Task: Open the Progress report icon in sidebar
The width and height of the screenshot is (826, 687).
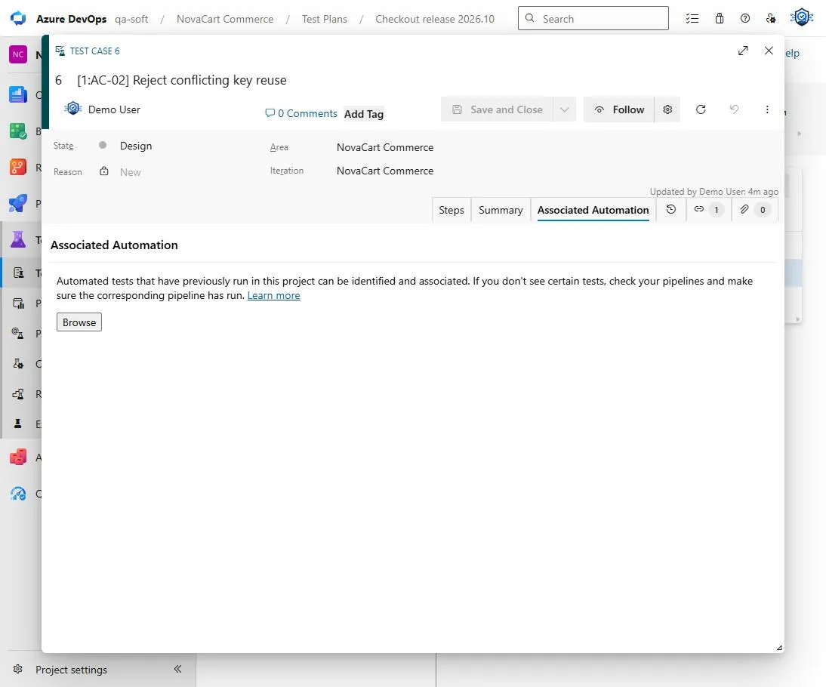Action: pos(18,303)
